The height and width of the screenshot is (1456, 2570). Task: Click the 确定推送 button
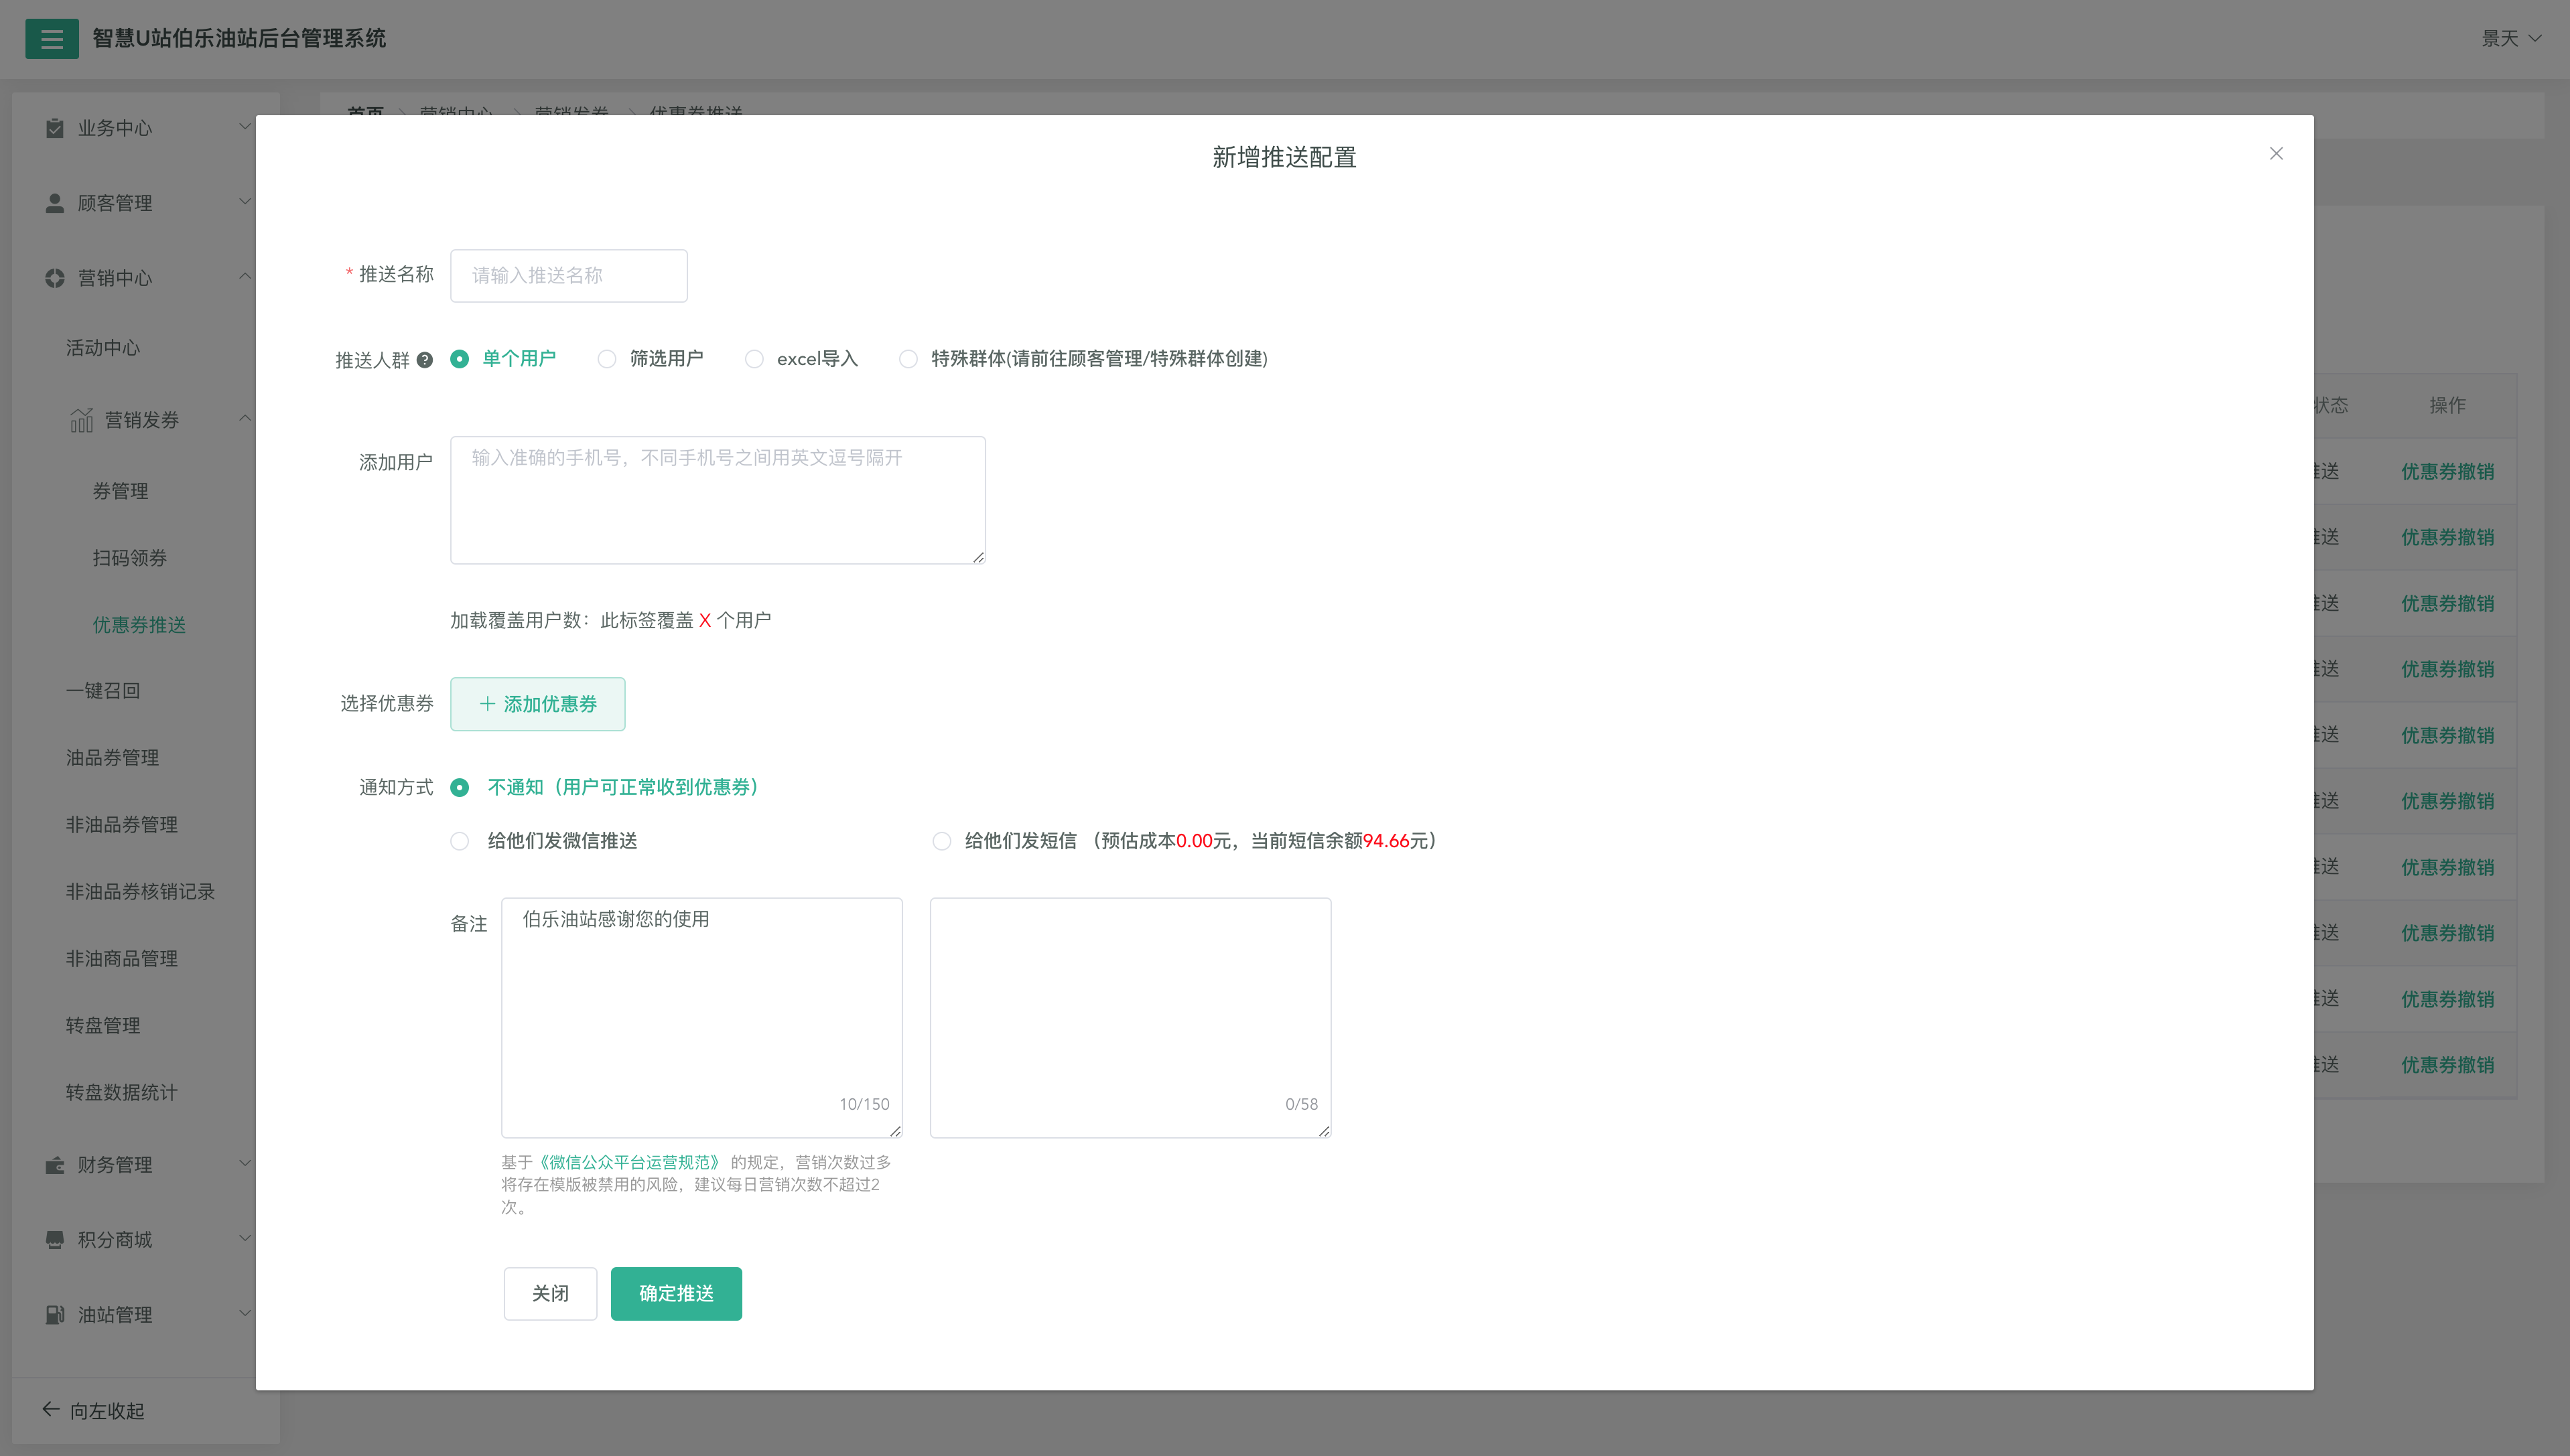click(x=676, y=1294)
